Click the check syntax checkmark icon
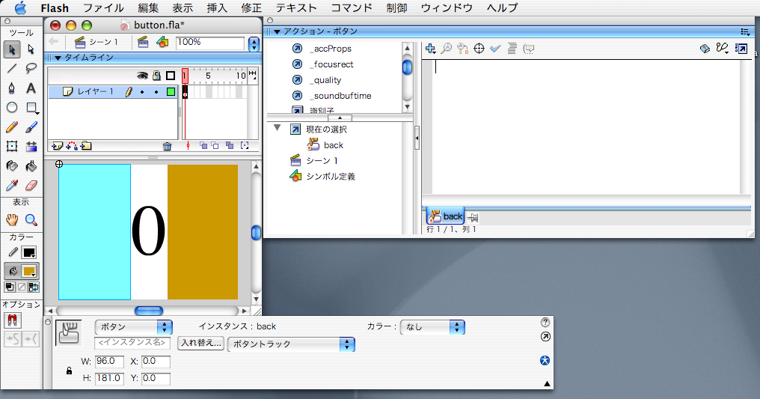This screenshot has width=760, height=399. click(495, 49)
